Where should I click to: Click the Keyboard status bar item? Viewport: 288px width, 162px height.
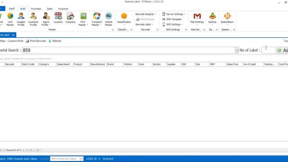point(108,159)
